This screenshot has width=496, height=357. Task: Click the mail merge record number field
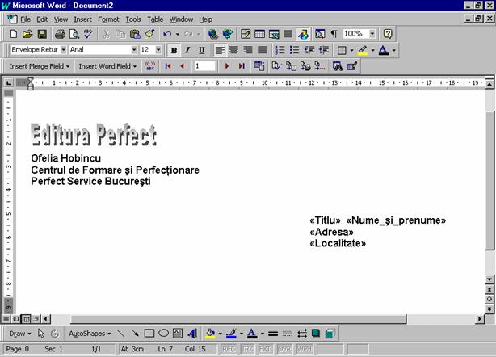pos(204,66)
